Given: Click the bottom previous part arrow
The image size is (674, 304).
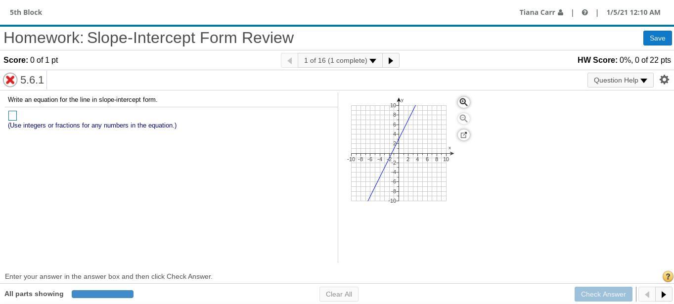Looking at the screenshot, I should 646,294.
